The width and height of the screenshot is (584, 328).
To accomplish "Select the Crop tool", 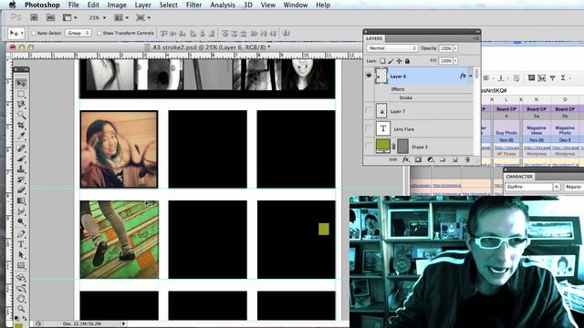I will tap(21, 126).
